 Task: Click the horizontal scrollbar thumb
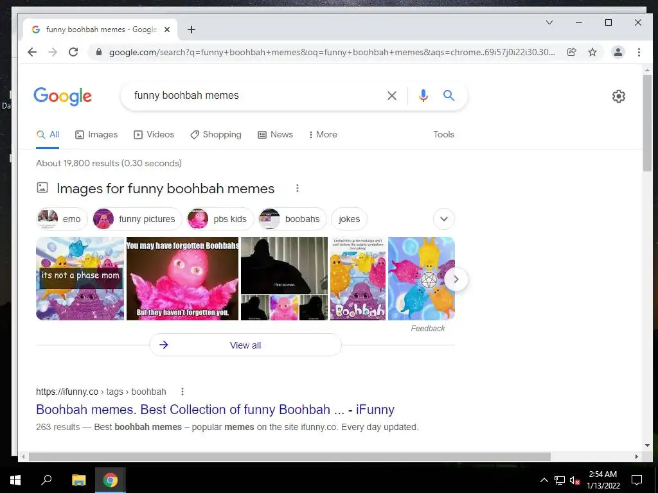(x=290, y=456)
